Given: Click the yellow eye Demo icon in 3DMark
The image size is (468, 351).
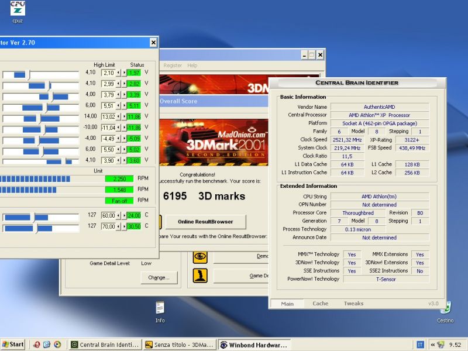Looking at the screenshot, I should 200,257.
